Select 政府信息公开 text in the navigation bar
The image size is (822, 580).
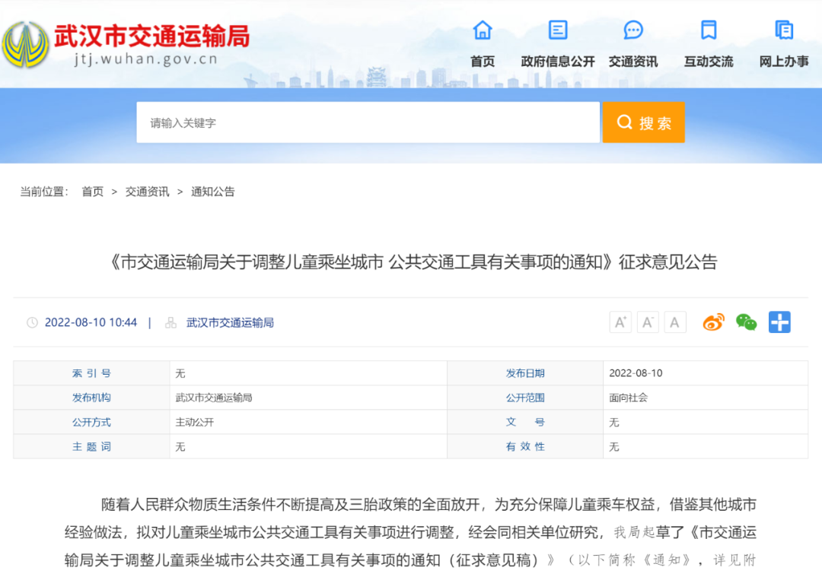(558, 62)
